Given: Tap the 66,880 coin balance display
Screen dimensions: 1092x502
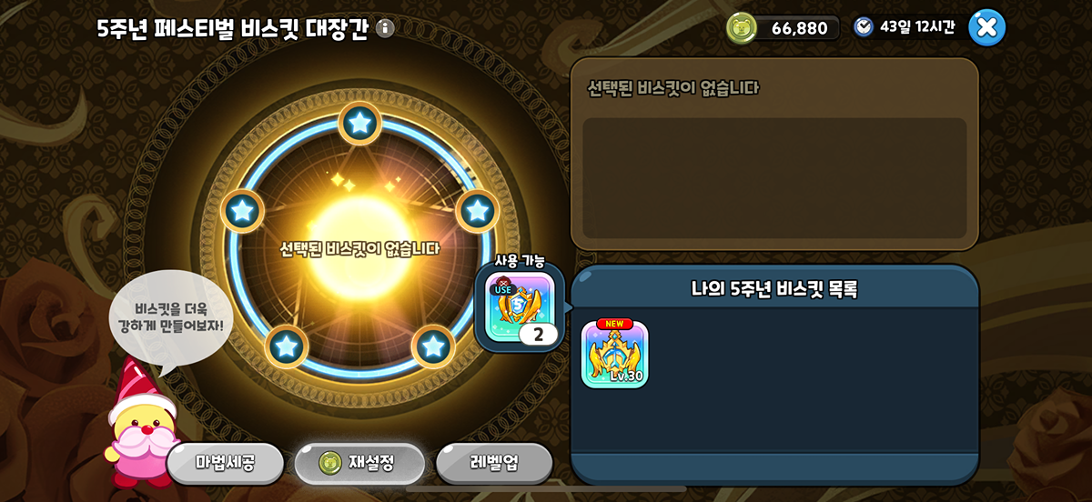Looking at the screenshot, I should pyautogui.click(x=783, y=27).
